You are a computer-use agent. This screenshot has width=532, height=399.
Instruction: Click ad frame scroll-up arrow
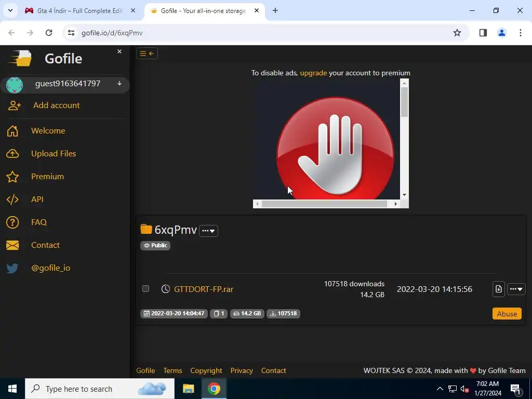coord(404,83)
